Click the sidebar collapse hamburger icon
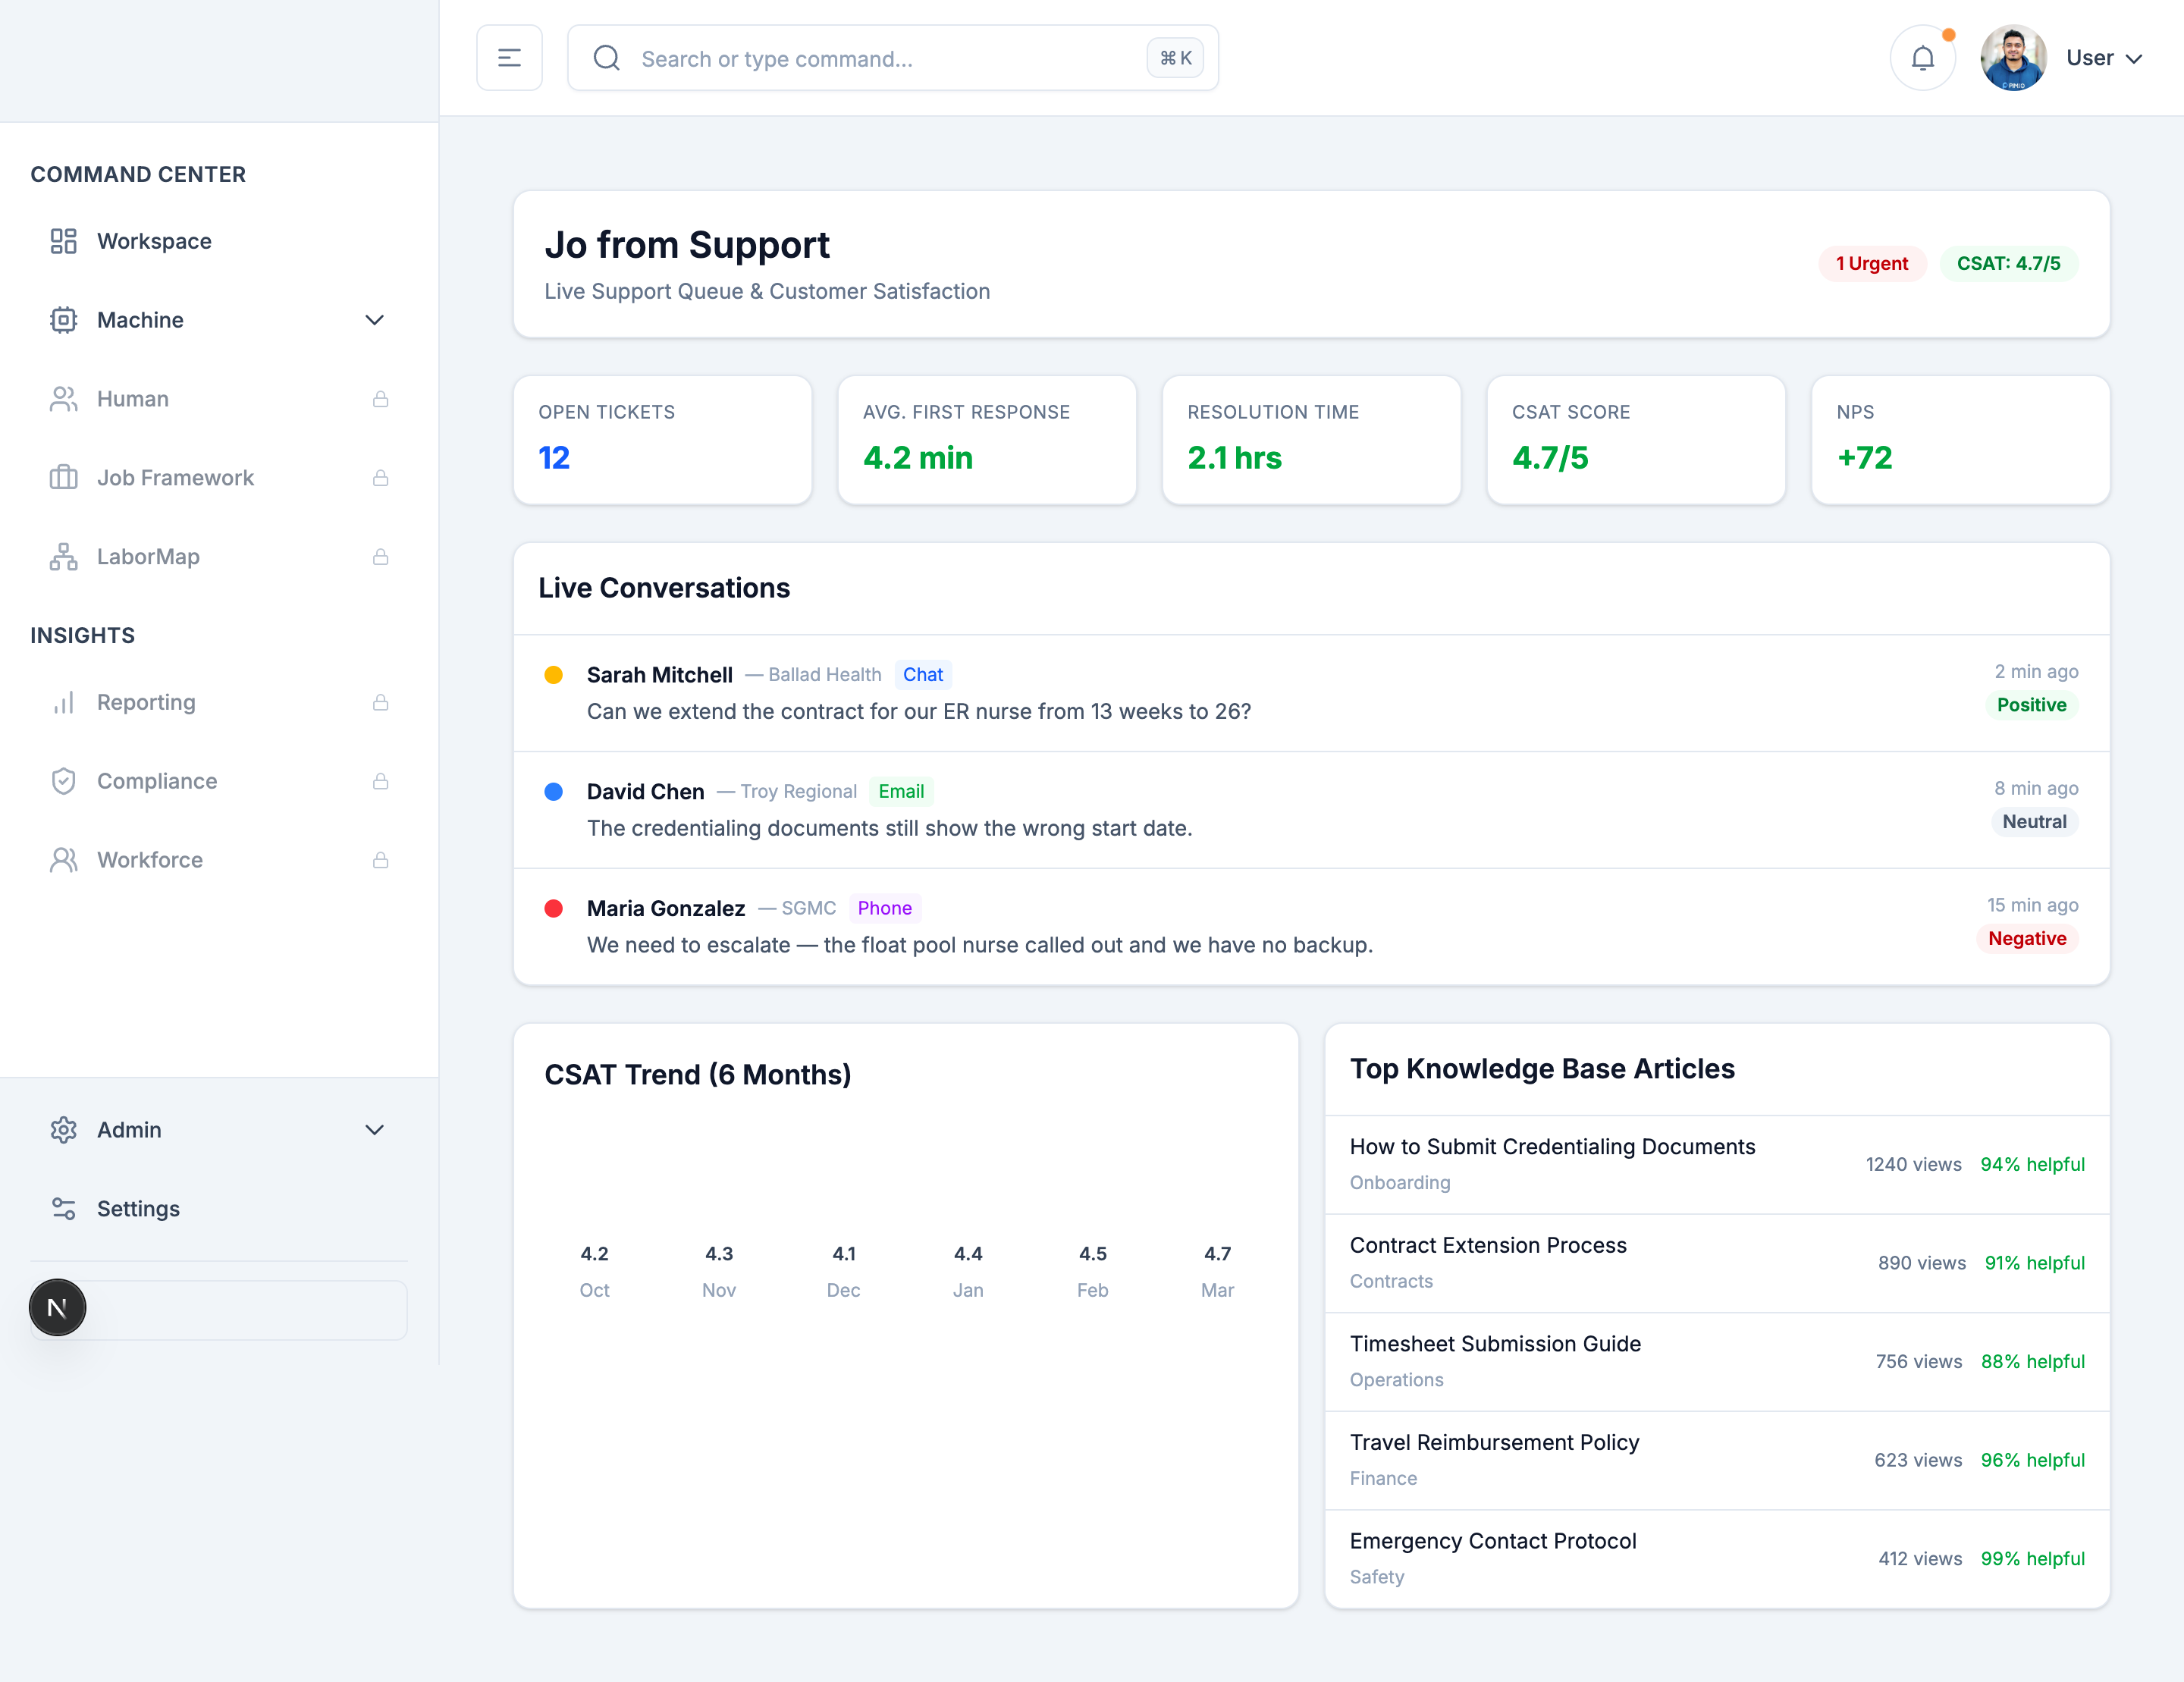The image size is (2184, 1682). point(509,58)
